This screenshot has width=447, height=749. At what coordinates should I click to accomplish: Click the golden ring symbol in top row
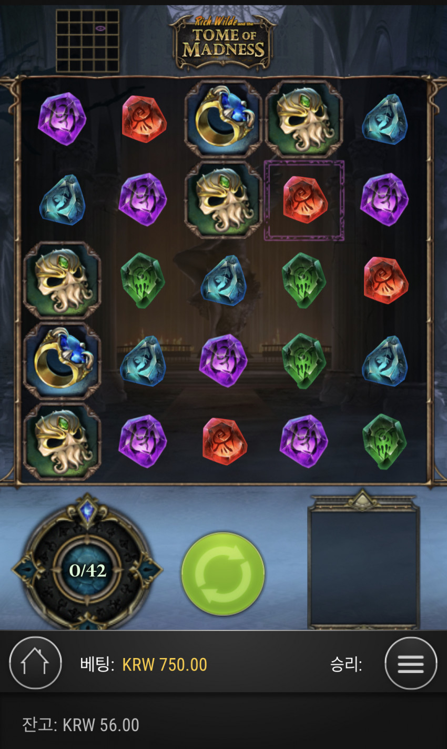[223, 119]
